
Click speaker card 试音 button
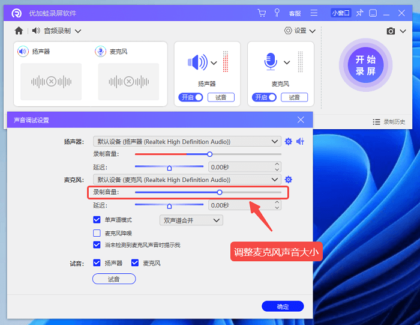point(221,97)
